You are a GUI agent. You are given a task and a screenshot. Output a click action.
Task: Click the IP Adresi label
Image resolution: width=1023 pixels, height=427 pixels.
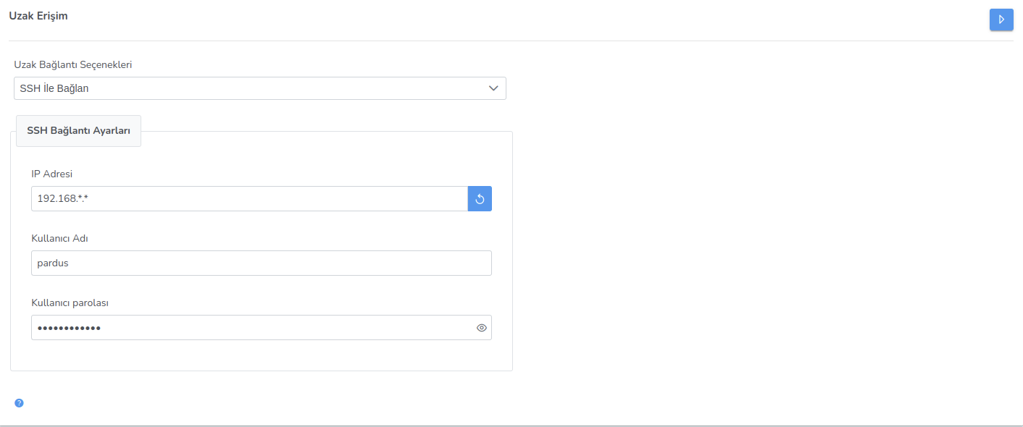51,174
